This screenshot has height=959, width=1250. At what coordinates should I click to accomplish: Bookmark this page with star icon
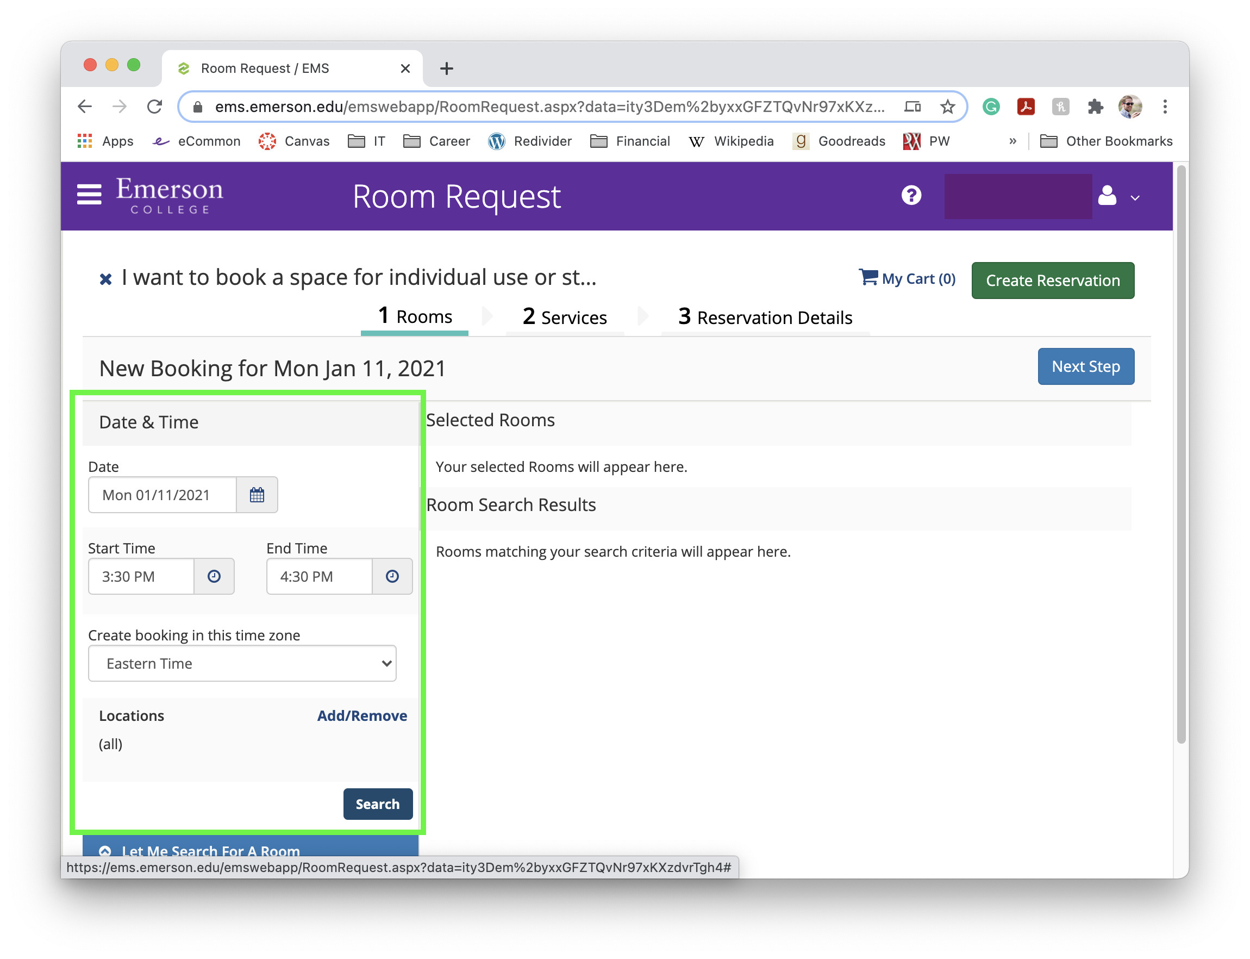(x=947, y=107)
